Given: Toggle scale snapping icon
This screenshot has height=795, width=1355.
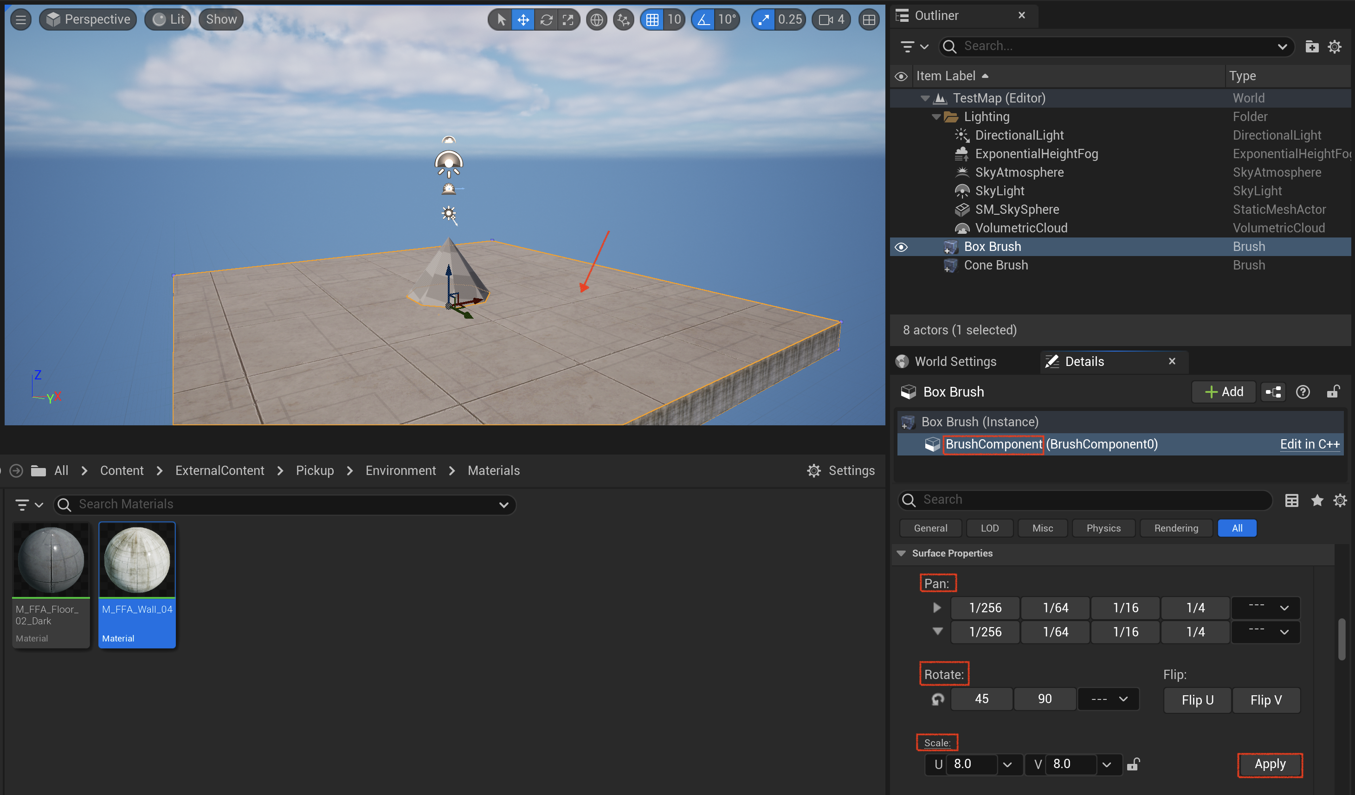Looking at the screenshot, I should tap(763, 20).
